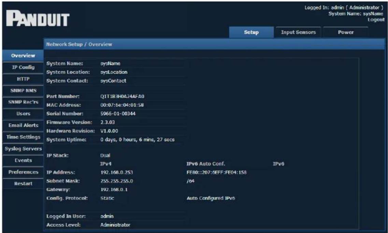Viewport: 388px width, 233px height.
Task: Open the Events page
Action: tap(23, 160)
